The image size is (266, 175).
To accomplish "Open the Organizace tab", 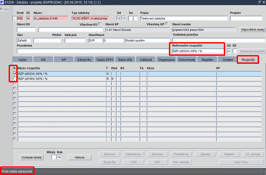I will [166, 60].
